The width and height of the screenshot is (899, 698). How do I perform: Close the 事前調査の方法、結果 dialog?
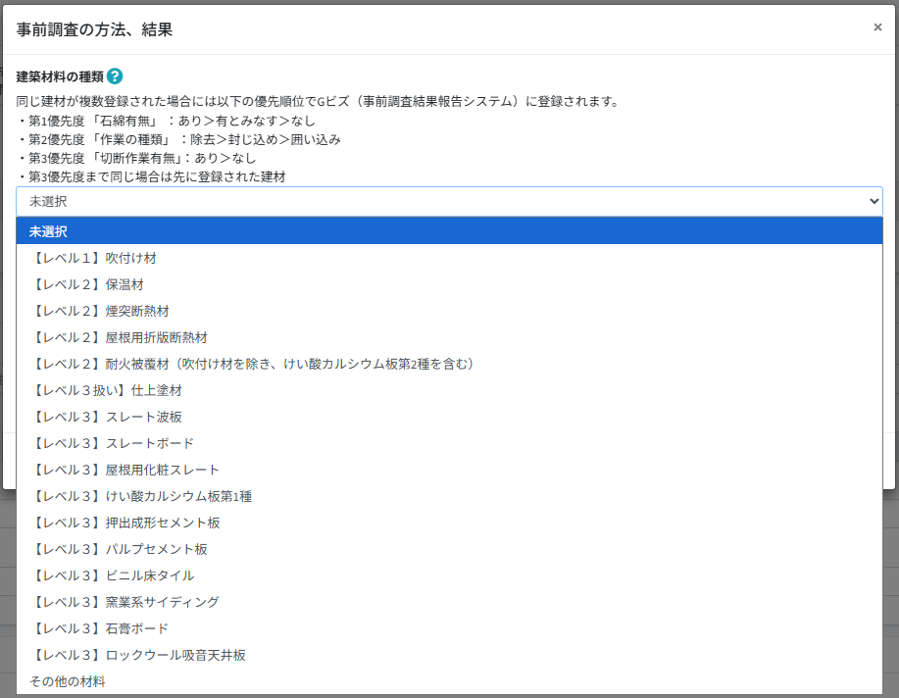(x=877, y=27)
